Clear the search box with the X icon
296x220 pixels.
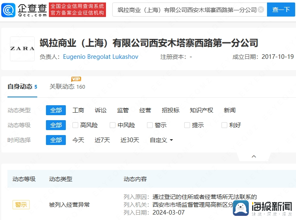(x=261, y=10)
